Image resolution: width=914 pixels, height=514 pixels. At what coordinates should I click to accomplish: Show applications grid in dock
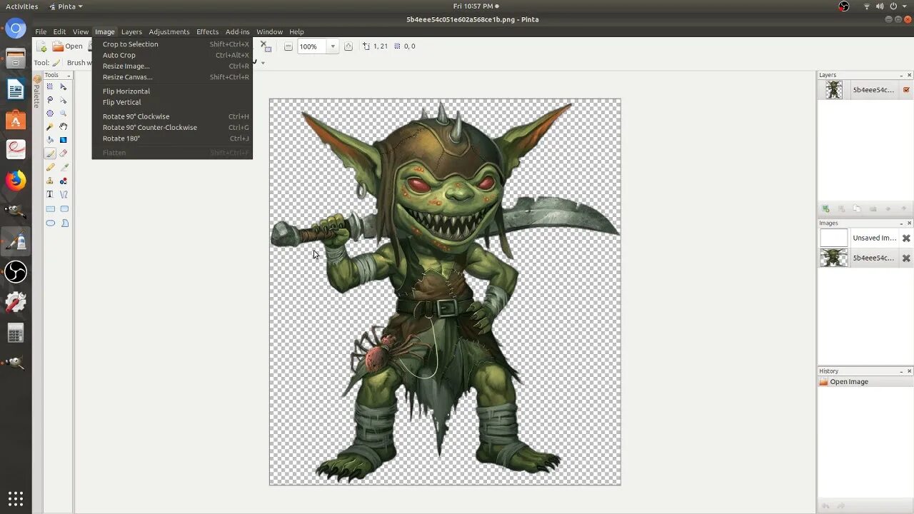click(16, 498)
